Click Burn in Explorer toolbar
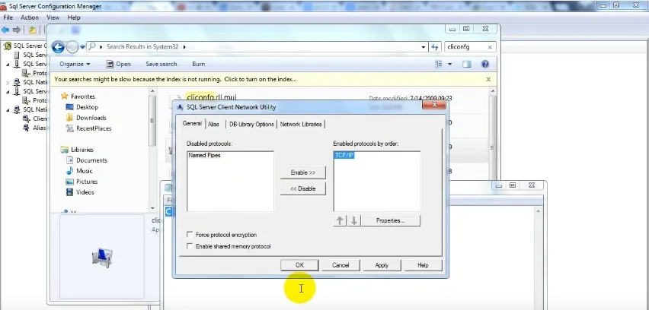649x310 pixels. 198,64
